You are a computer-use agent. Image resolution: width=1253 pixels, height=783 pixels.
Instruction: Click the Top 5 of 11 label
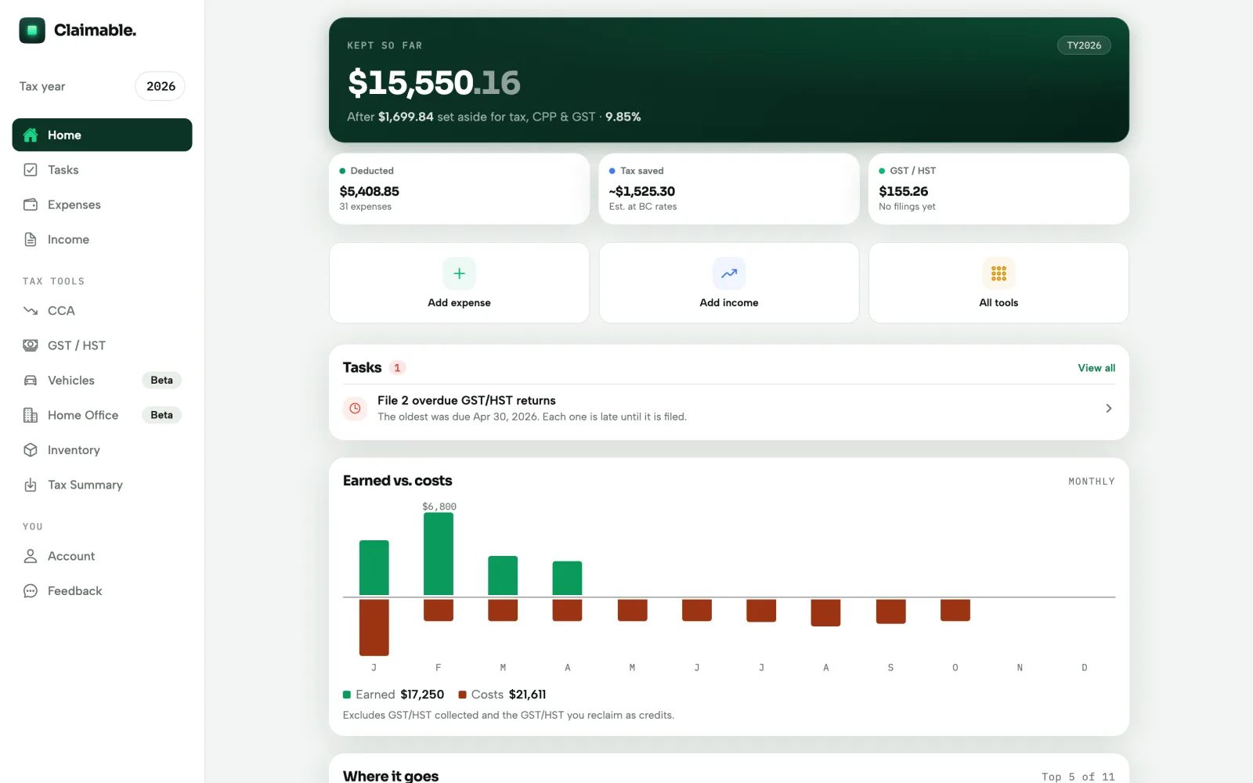pos(1078,777)
